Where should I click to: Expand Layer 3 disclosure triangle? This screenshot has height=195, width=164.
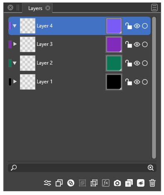15,44
